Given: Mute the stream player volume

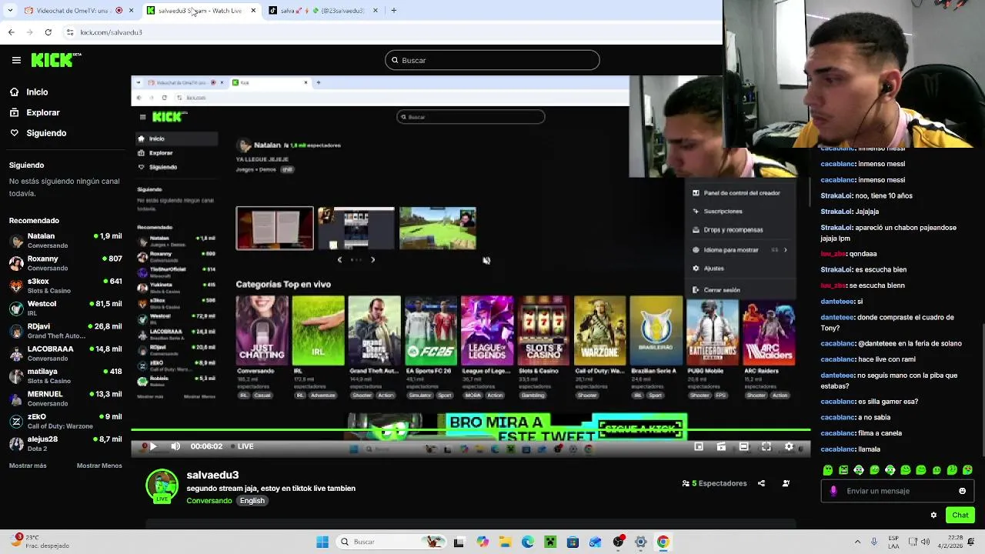Looking at the screenshot, I should click(175, 446).
